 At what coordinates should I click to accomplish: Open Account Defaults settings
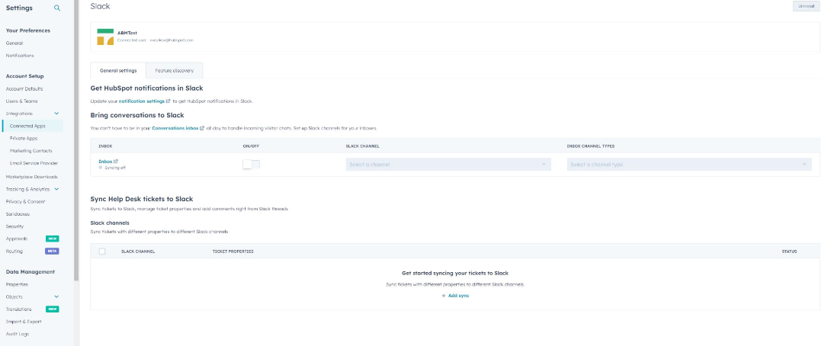click(24, 88)
